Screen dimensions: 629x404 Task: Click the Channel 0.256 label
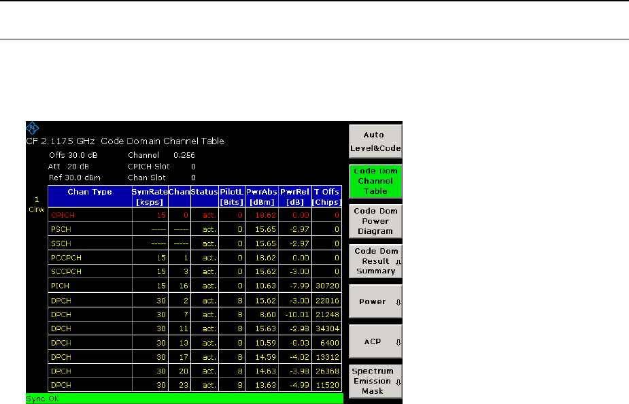point(161,155)
